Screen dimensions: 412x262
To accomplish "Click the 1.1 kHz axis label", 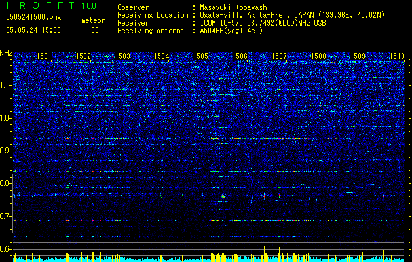I will (x=6, y=85).
